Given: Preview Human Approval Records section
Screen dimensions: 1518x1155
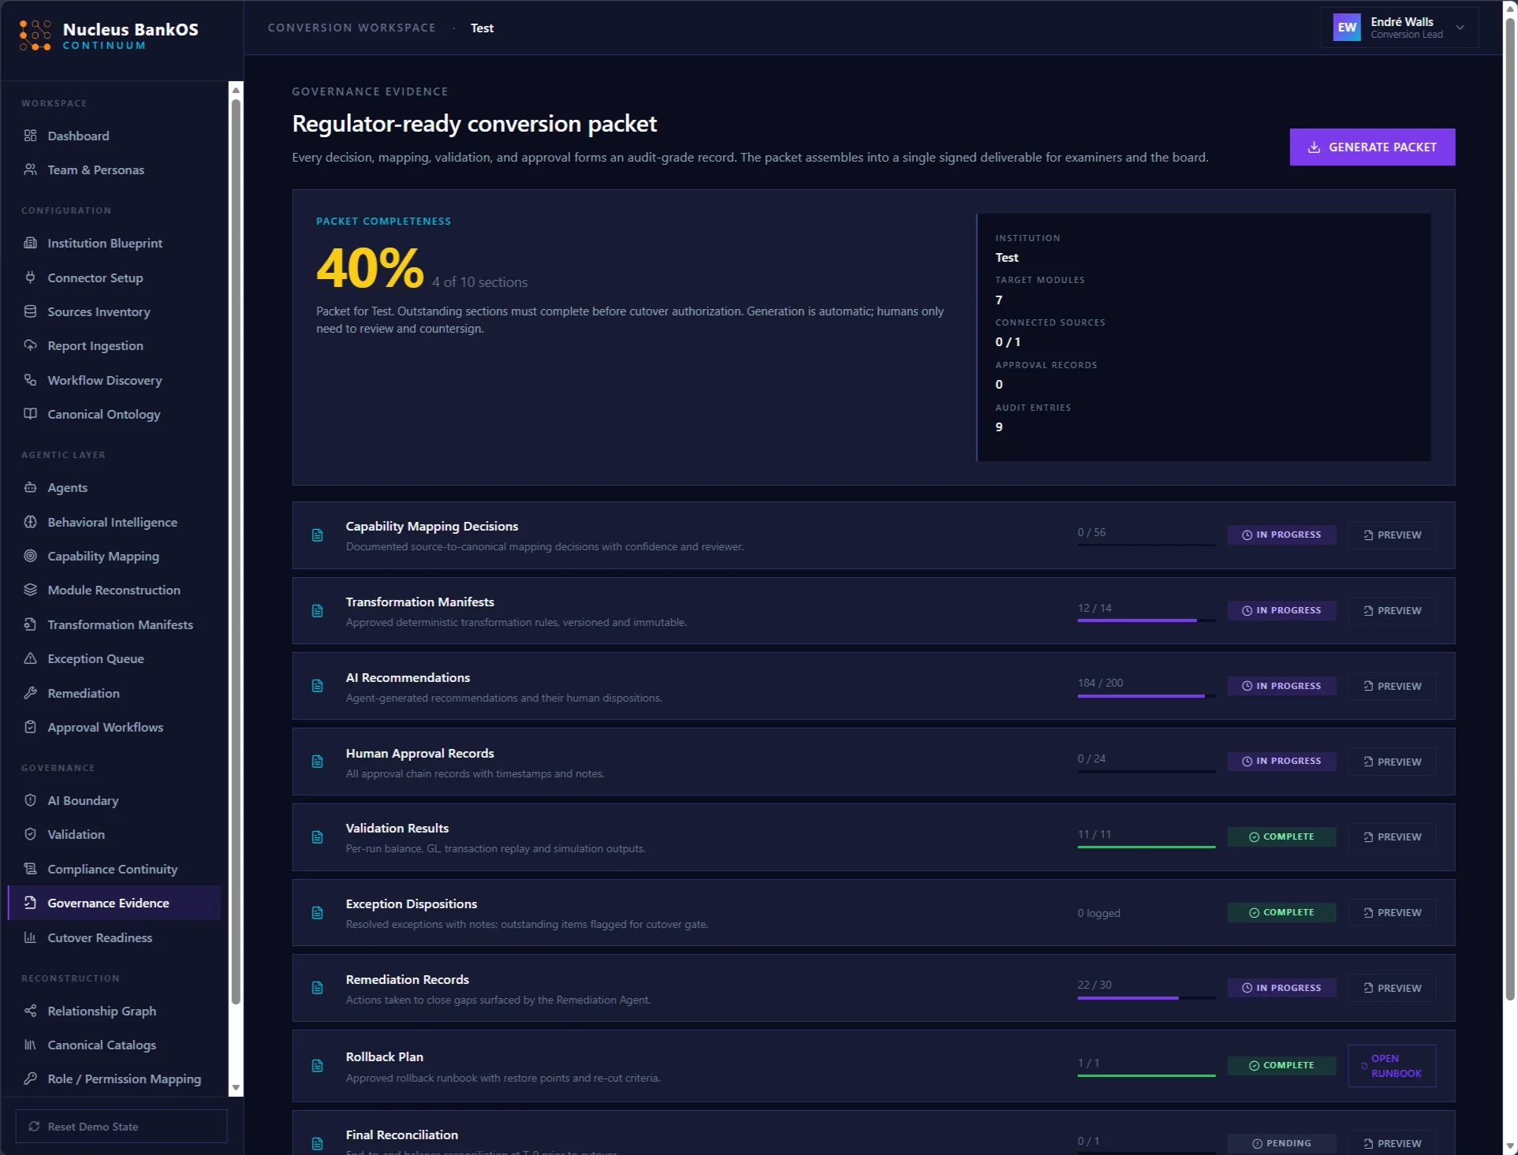Looking at the screenshot, I should point(1392,762).
